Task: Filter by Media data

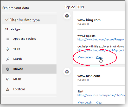Action: point(29,79)
